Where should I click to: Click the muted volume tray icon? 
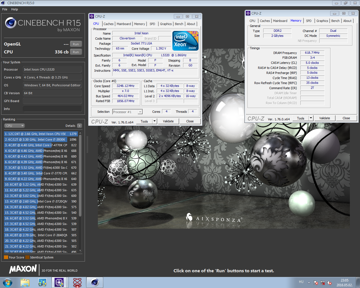pyautogui.click(x=329, y=283)
